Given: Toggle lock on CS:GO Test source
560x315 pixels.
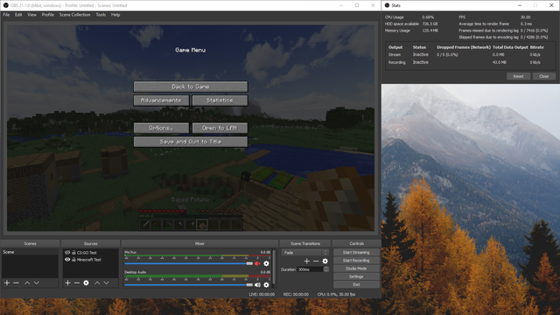Looking at the screenshot, I should coord(73,253).
